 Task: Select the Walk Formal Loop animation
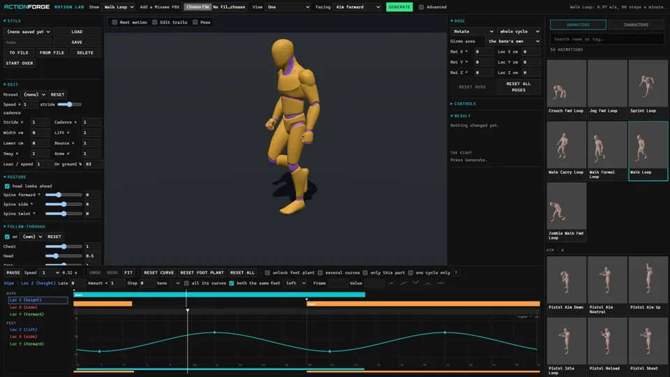(607, 151)
